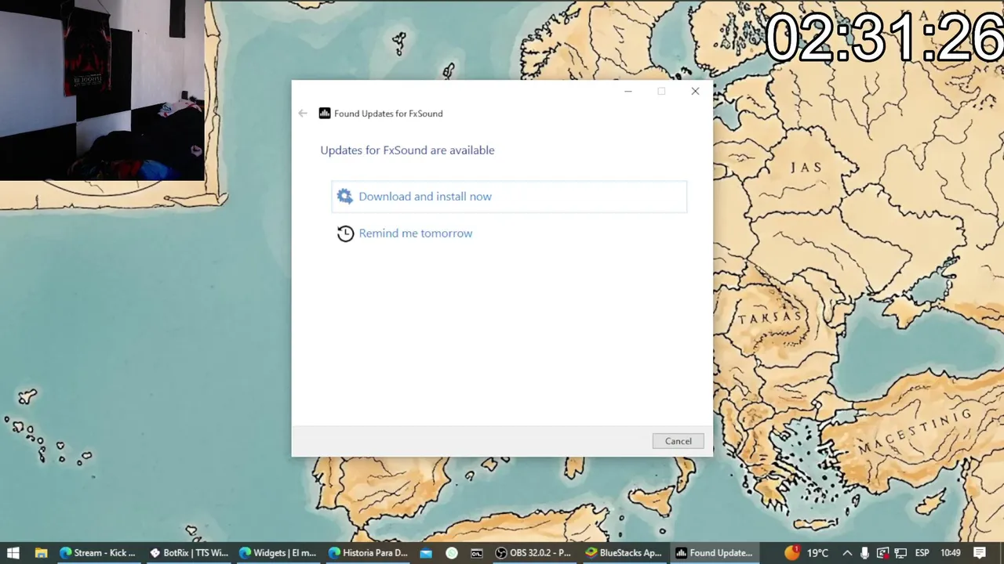Click the microphone icon in the system tray
The image size is (1004, 564).
tap(864, 552)
